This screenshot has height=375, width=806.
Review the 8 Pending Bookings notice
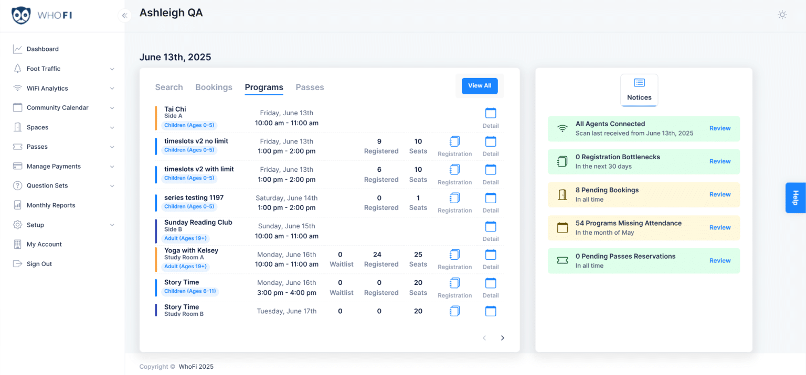point(719,194)
